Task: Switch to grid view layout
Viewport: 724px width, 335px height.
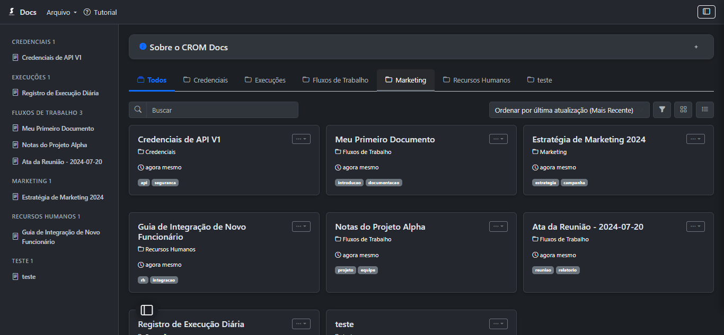Action: pos(683,110)
